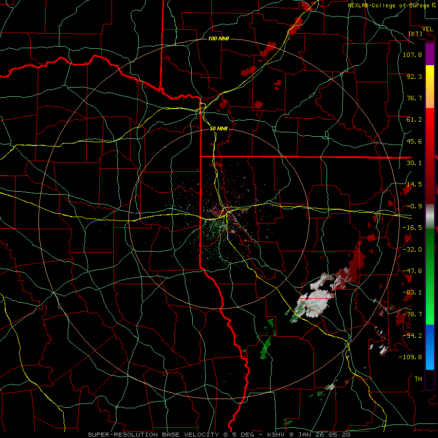
Task: Click the 61.2 legend value
Action: 414,120
